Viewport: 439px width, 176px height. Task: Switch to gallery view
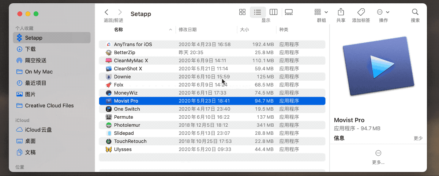pyautogui.click(x=289, y=12)
